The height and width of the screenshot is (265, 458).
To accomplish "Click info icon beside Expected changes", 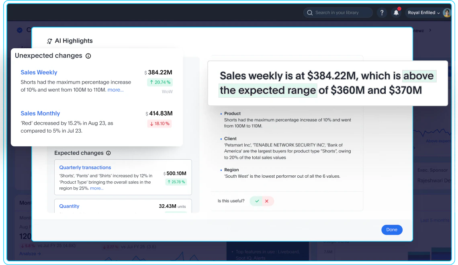I will (108, 153).
